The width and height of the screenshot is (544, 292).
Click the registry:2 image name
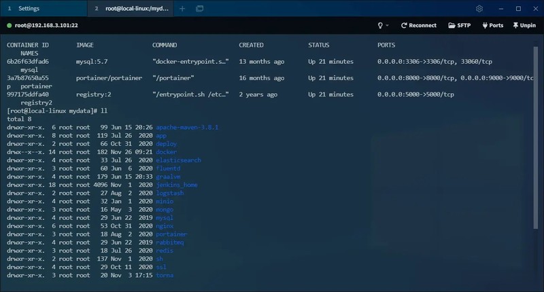(94, 94)
